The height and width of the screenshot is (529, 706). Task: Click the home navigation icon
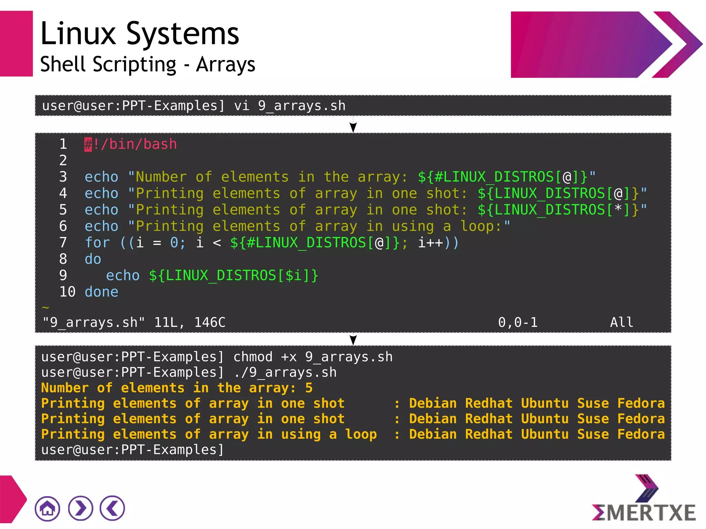47,508
